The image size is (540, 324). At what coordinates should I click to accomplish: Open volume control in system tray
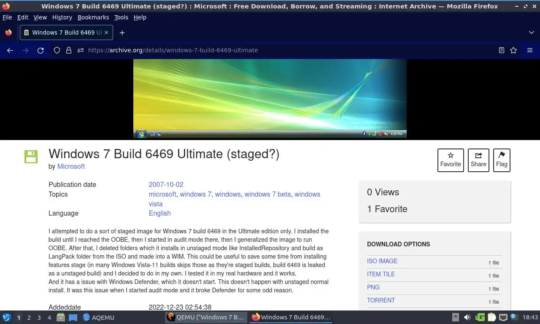coord(467,317)
